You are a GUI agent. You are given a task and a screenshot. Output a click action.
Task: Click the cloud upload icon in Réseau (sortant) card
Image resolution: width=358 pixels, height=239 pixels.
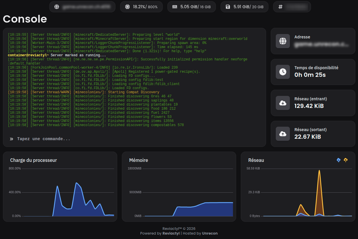pos(283,134)
